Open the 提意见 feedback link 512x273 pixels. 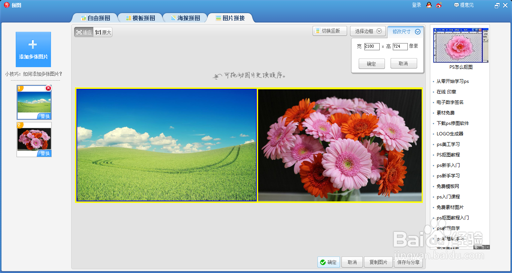464,5
